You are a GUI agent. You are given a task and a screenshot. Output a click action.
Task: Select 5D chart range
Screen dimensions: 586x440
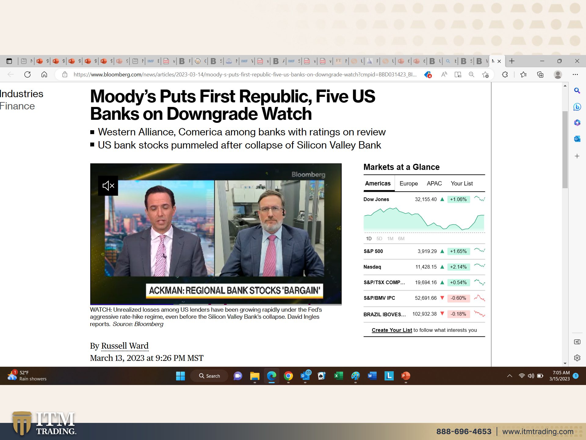pyautogui.click(x=379, y=239)
